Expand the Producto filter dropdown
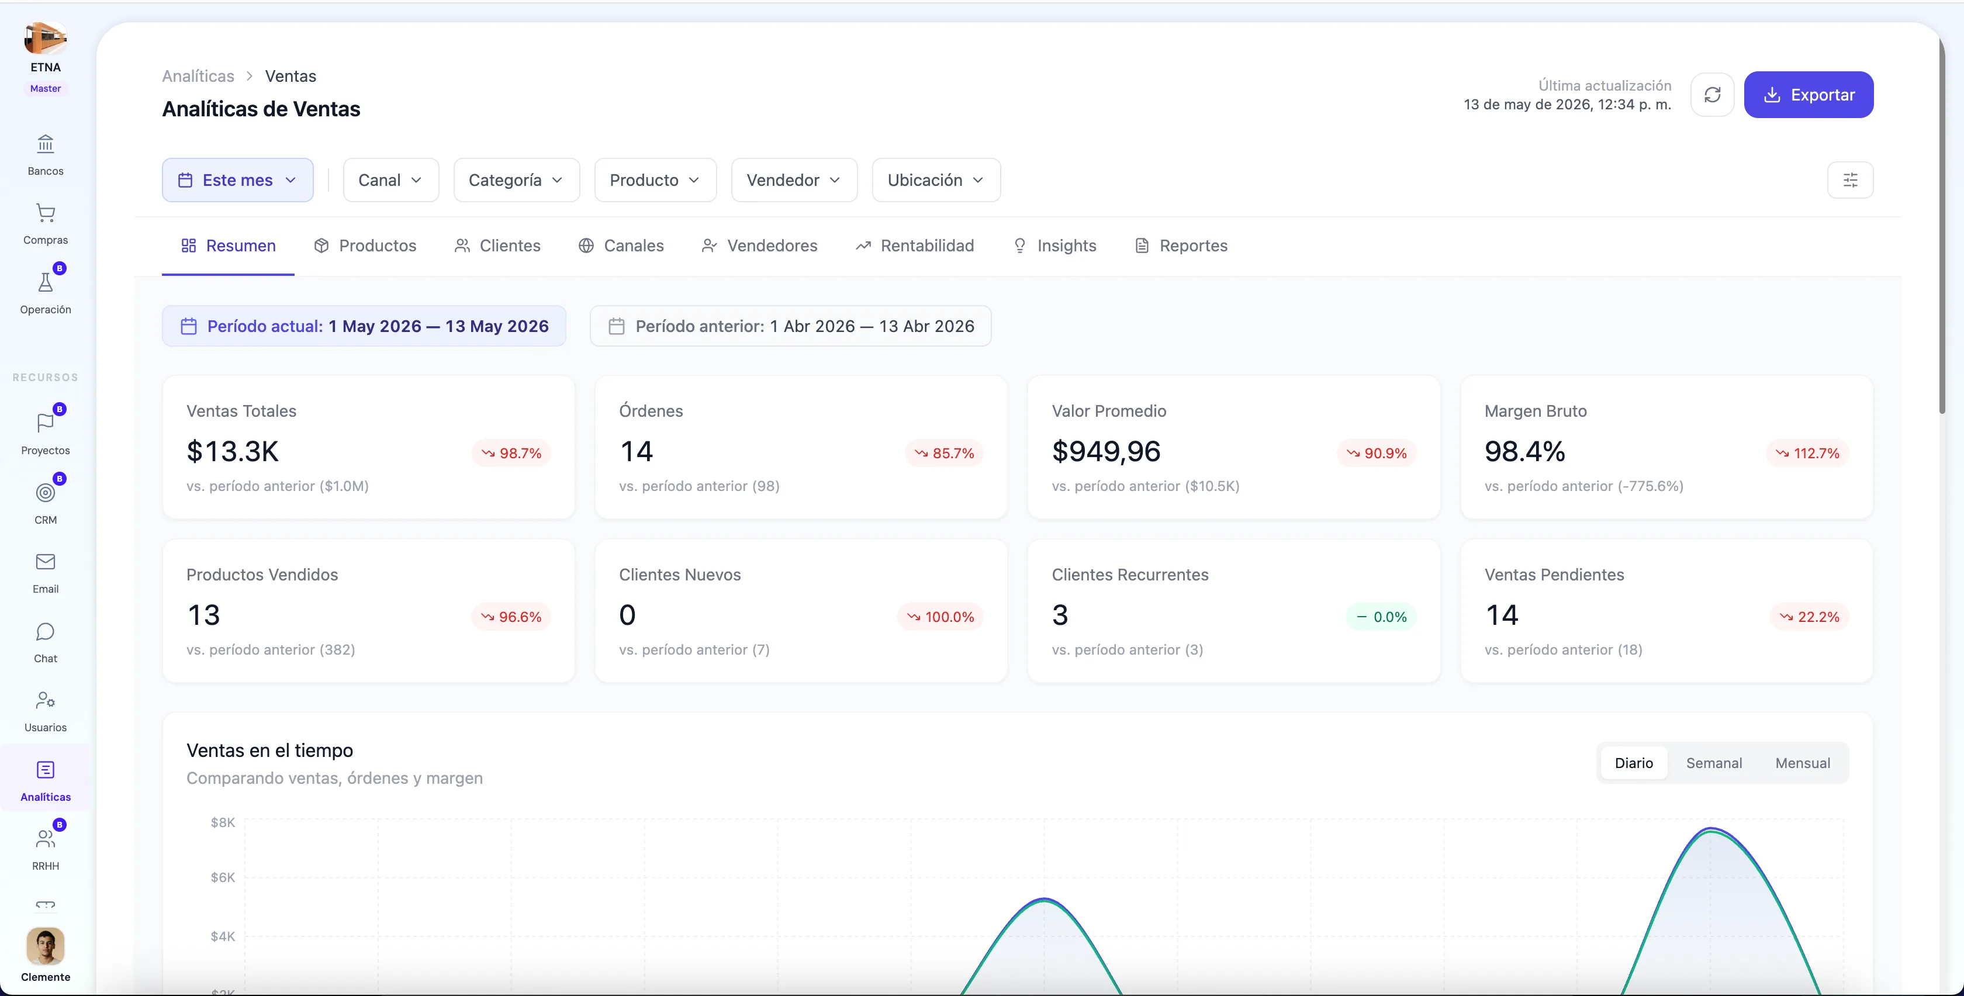The height and width of the screenshot is (996, 1964). [x=656, y=180]
